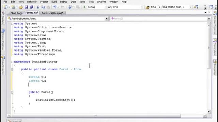This screenshot has width=218, height=122.
Task: Close the active Form1.cs document
Action: pyautogui.click(x=209, y=13)
